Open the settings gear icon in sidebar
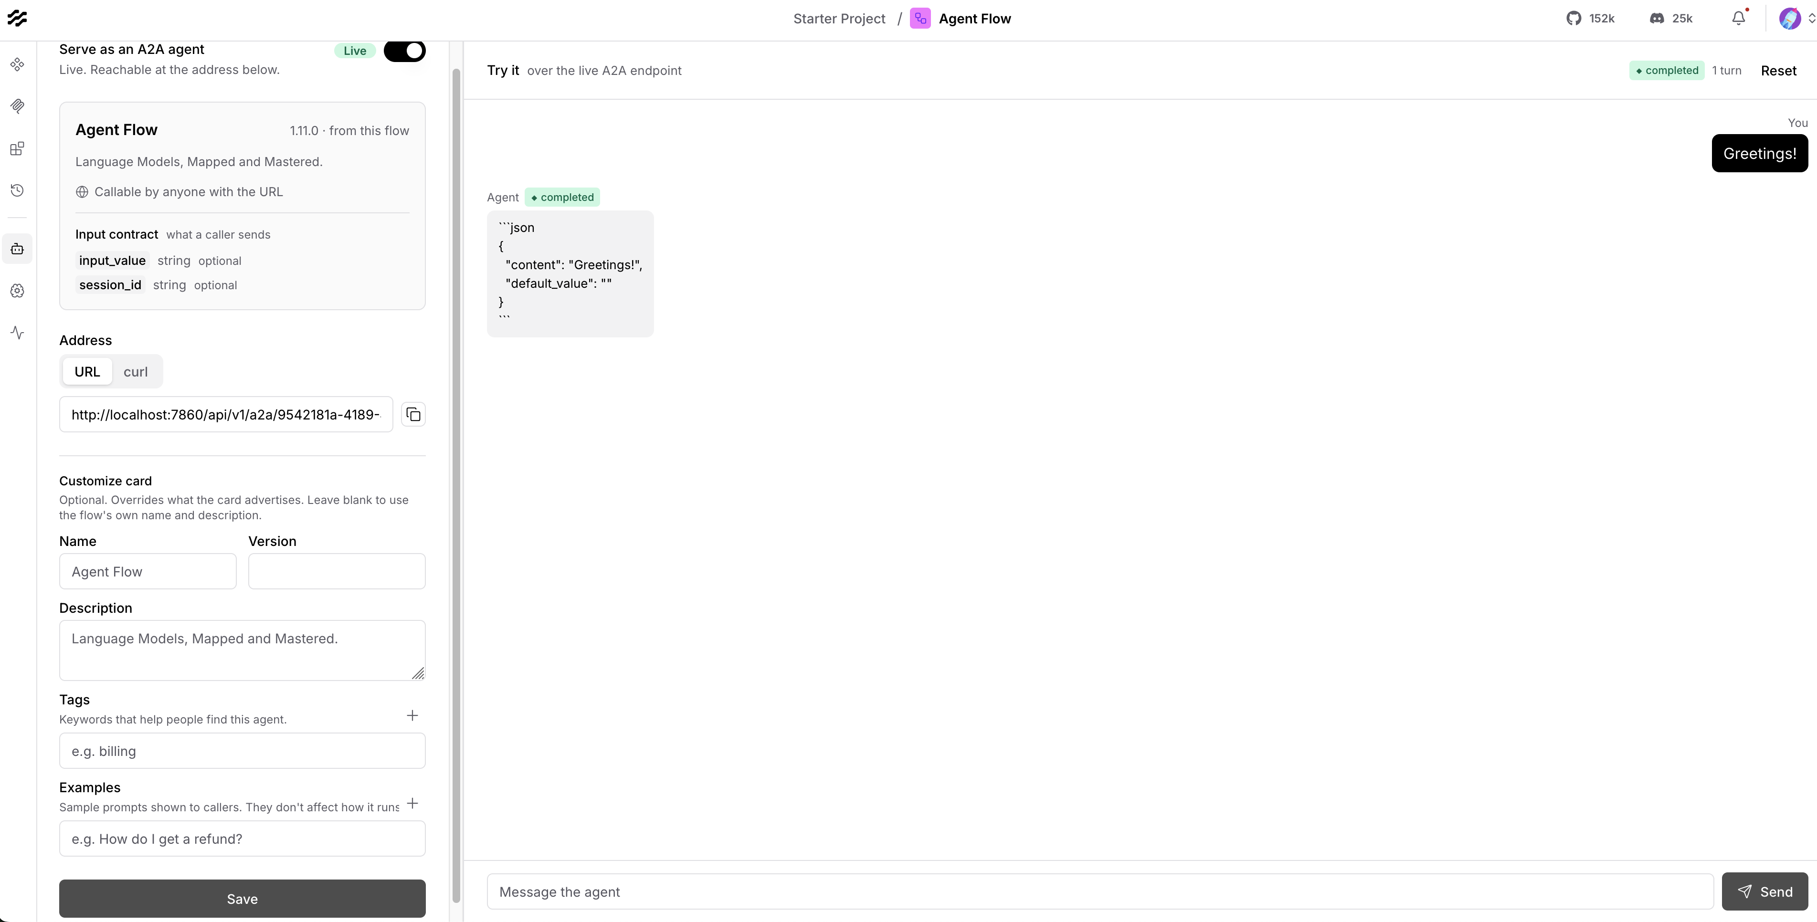The image size is (1817, 922). [x=18, y=291]
